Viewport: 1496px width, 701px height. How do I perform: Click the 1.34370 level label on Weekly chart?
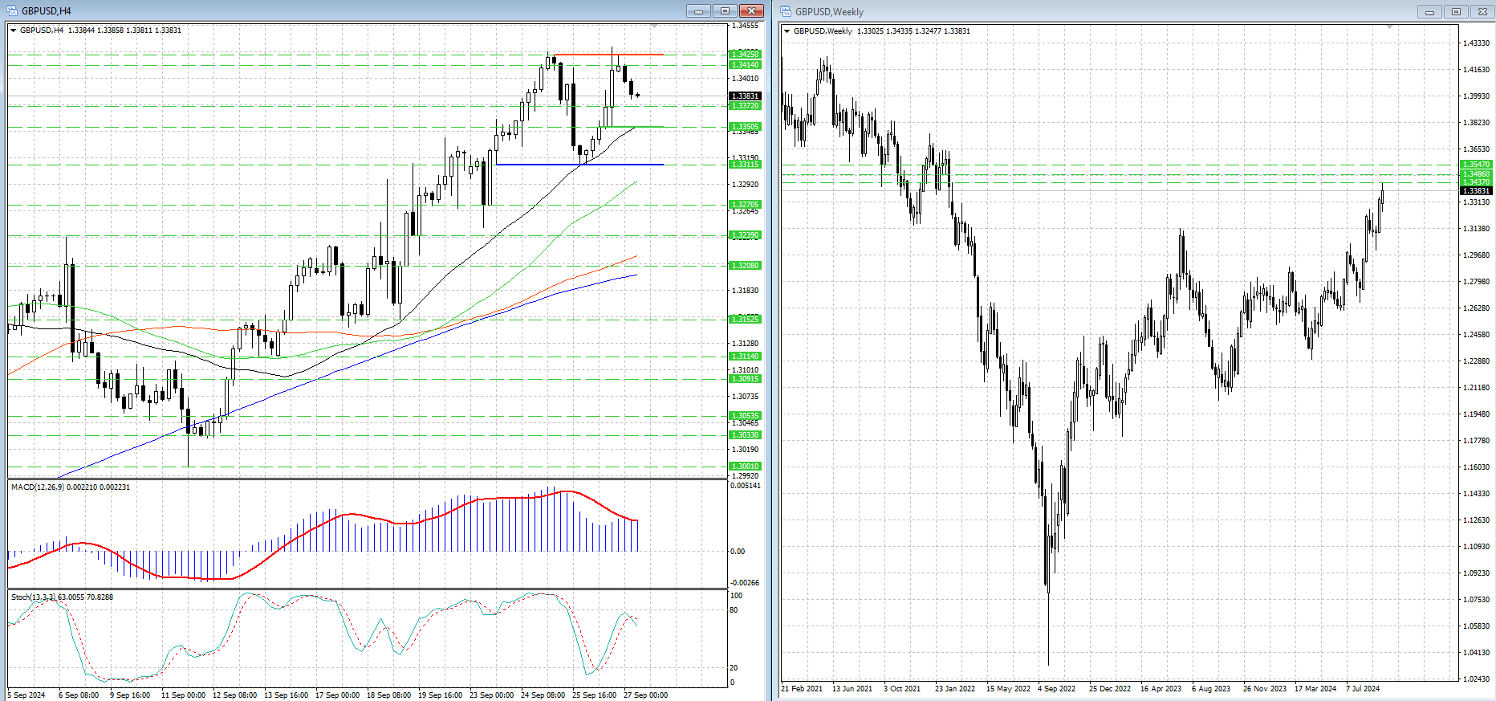point(1476,182)
